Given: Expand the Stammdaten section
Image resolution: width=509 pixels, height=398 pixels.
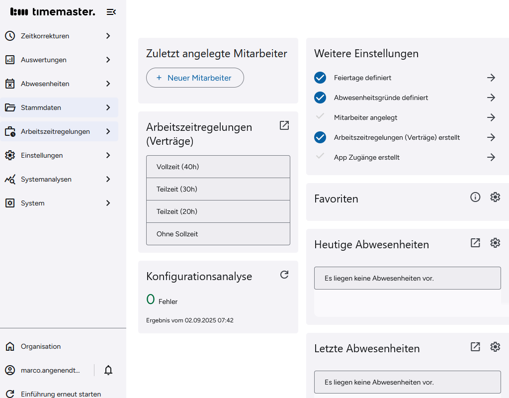Looking at the screenshot, I should pyautogui.click(x=59, y=107).
